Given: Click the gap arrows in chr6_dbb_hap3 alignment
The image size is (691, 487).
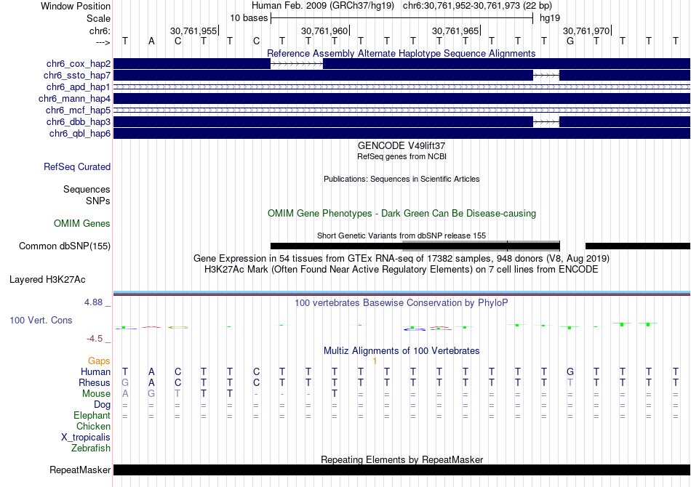Looking at the screenshot, I should click(x=546, y=122).
